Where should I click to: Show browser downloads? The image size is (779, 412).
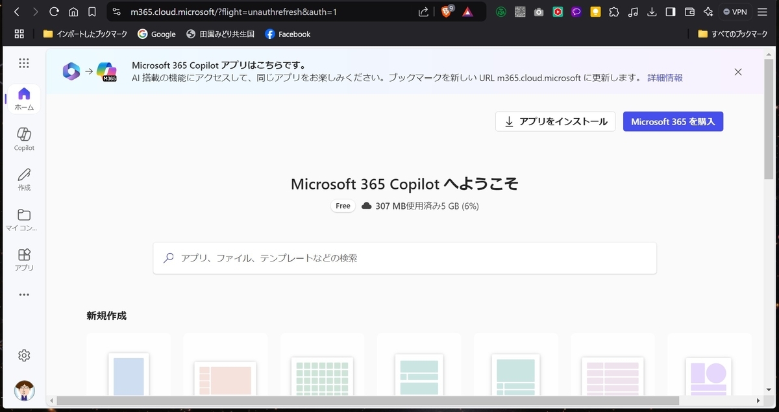coord(652,12)
